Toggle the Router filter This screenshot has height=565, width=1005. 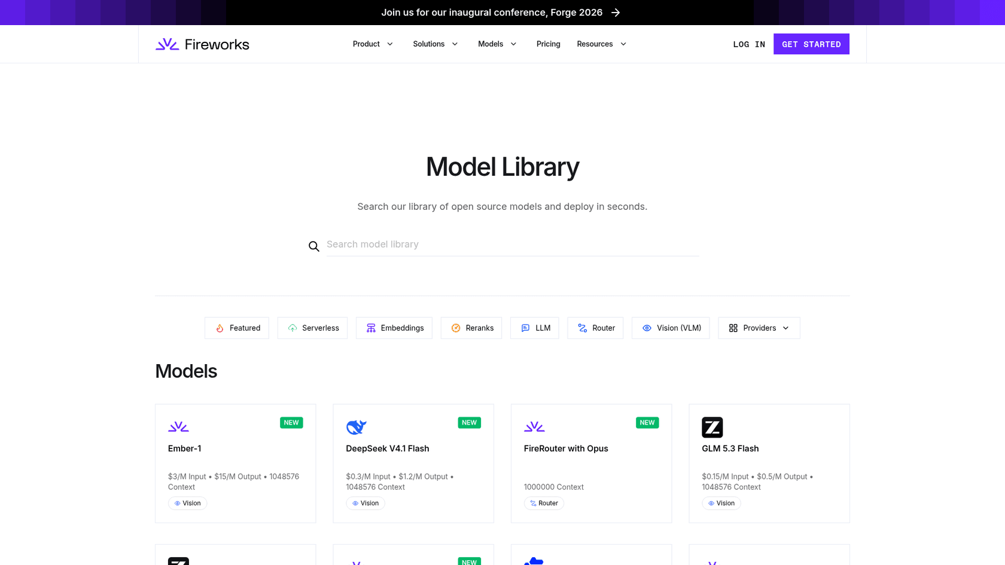(595, 328)
